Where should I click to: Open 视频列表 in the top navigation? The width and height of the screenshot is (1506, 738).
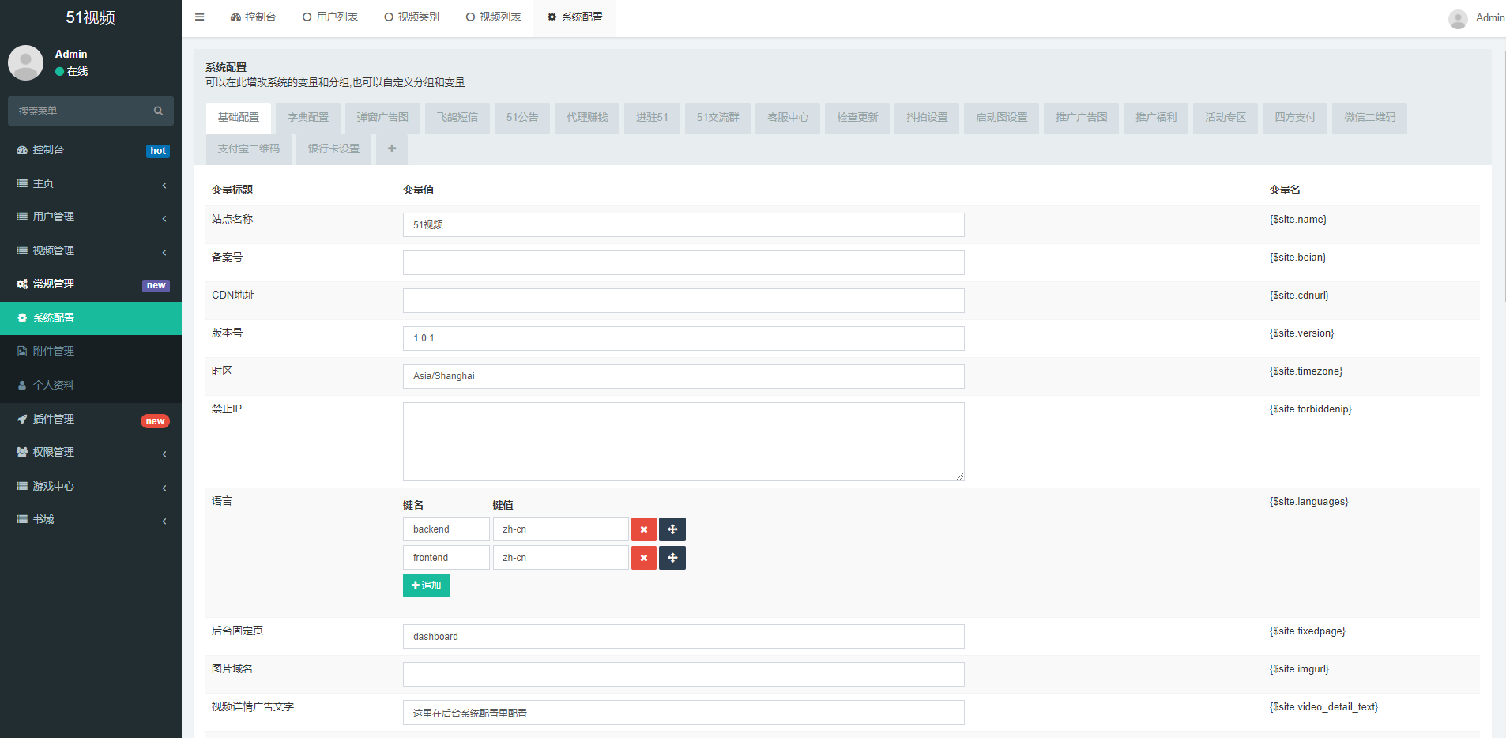pos(492,16)
